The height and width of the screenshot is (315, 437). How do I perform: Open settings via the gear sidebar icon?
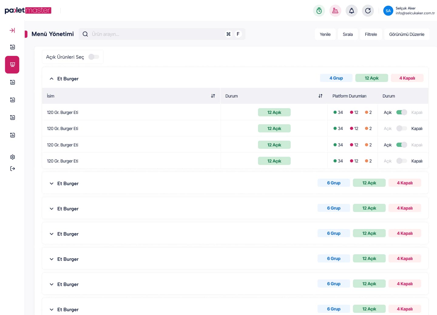12,157
